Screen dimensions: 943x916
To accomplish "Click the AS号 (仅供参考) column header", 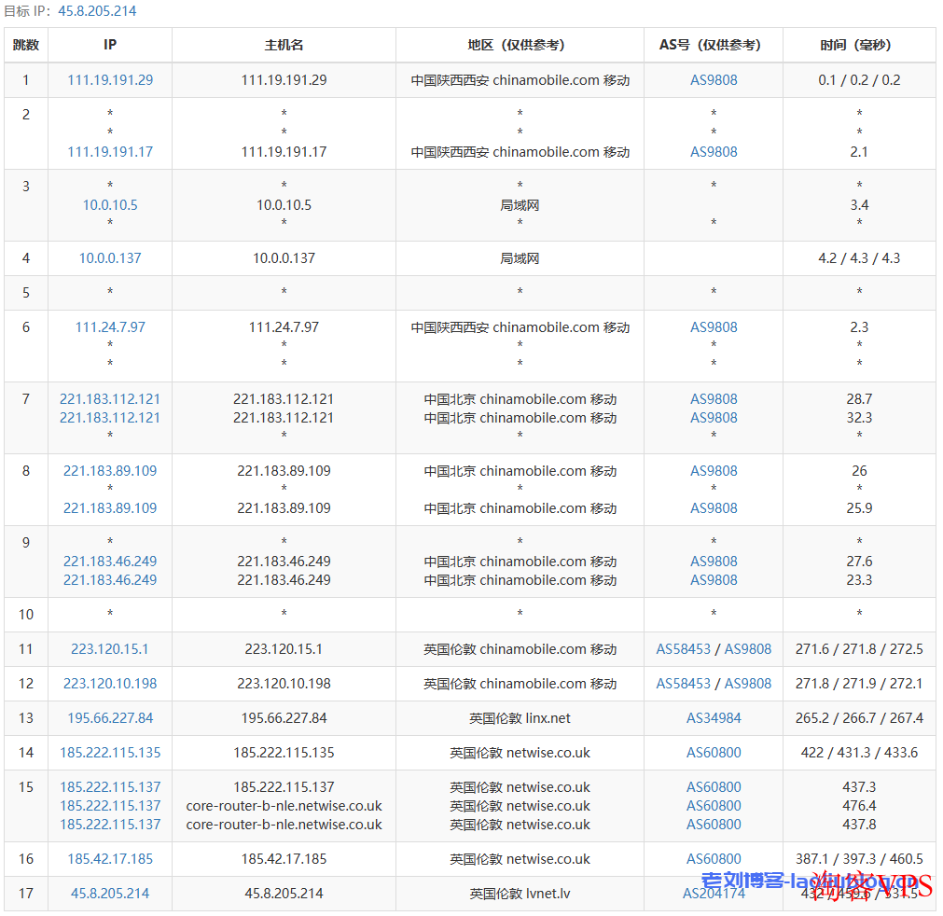I will (714, 45).
